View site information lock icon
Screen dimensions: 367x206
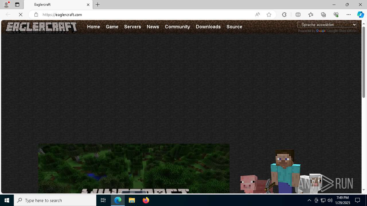[x=36, y=15]
